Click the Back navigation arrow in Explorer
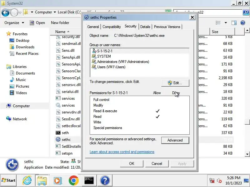 click(5, 12)
